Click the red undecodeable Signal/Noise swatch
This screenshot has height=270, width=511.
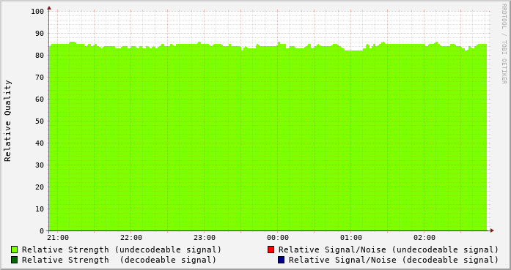[x=271, y=250]
